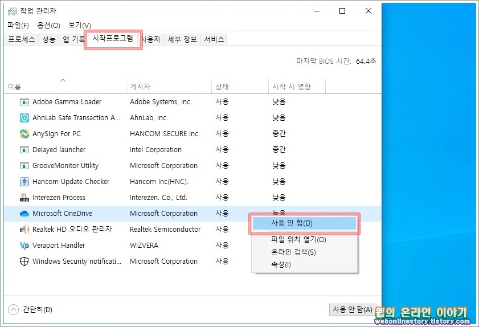Switch to the 성능 tab
This screenshot has height=327, width=479.
click(49, 39)
